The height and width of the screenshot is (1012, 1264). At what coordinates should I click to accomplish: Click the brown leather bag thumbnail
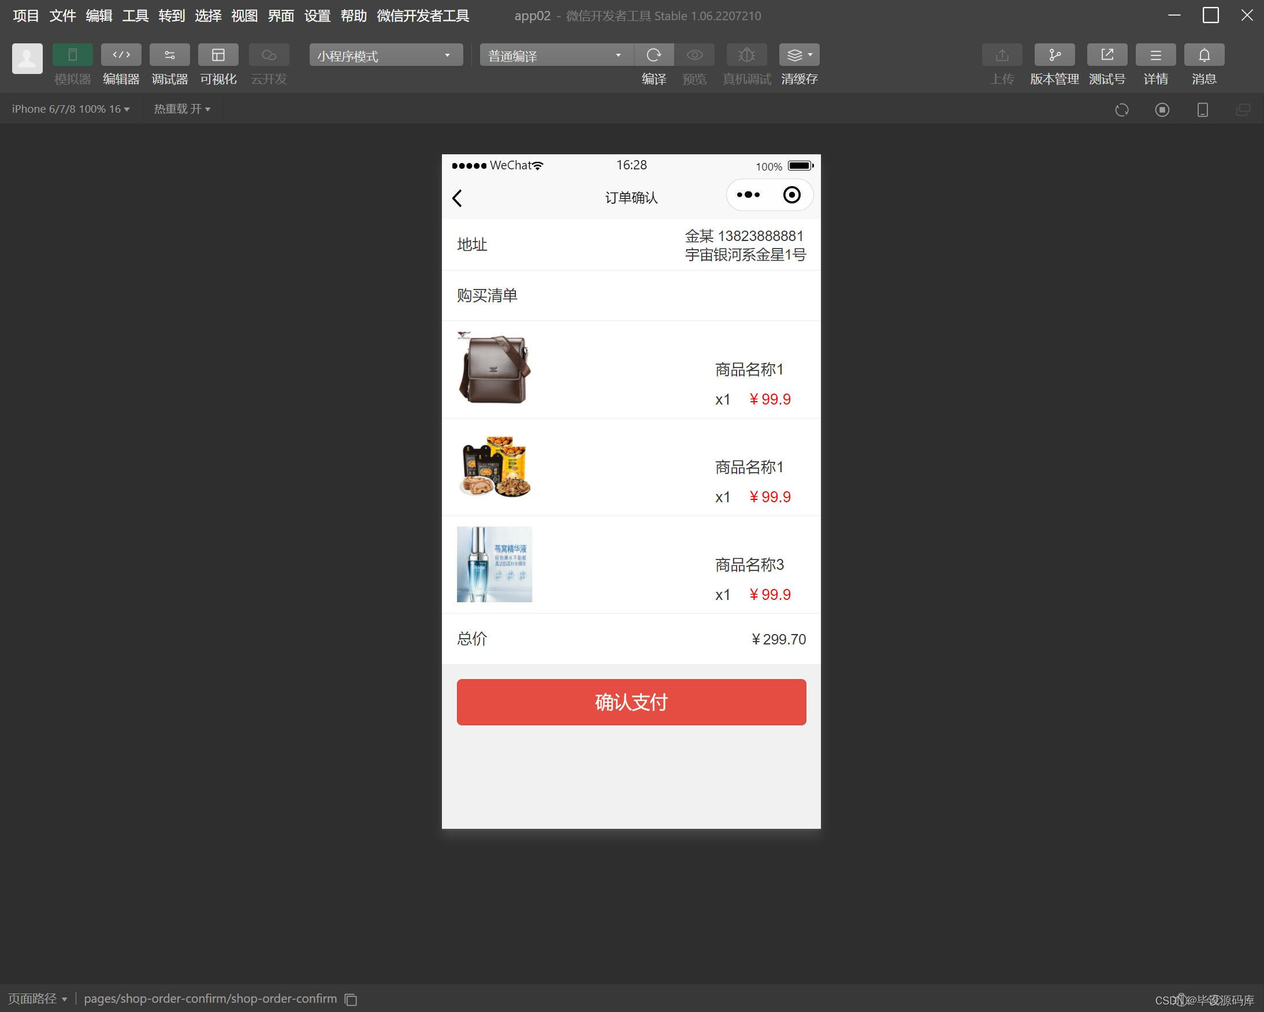(x=495, y=368)
